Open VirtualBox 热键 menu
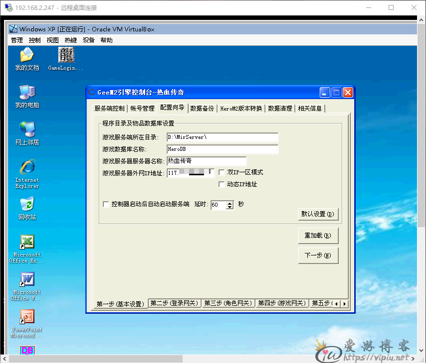This screenshot has width=426, height=363. [71, 40]
